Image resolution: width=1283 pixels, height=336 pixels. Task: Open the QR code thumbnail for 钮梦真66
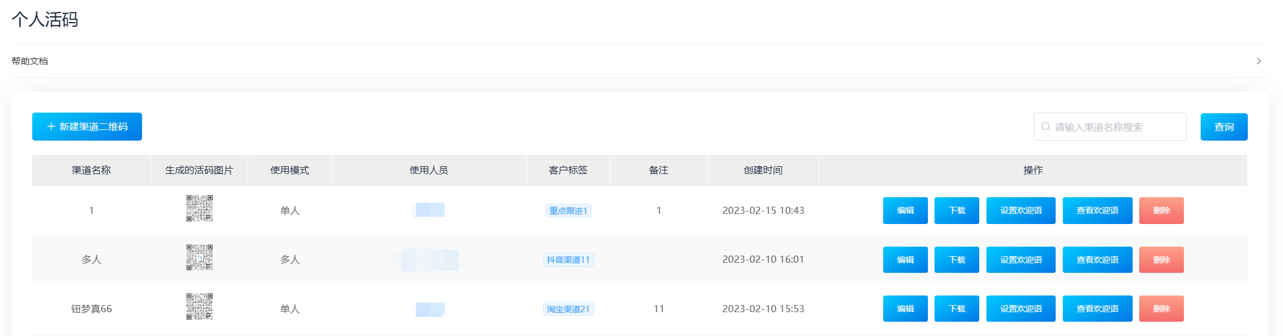click(199, 307)
